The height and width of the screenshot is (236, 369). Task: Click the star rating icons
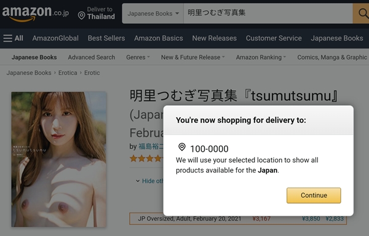click(x=146, y=158)
